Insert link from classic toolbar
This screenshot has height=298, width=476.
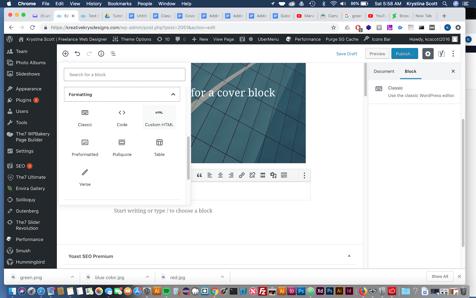click(x=242, y=175)
